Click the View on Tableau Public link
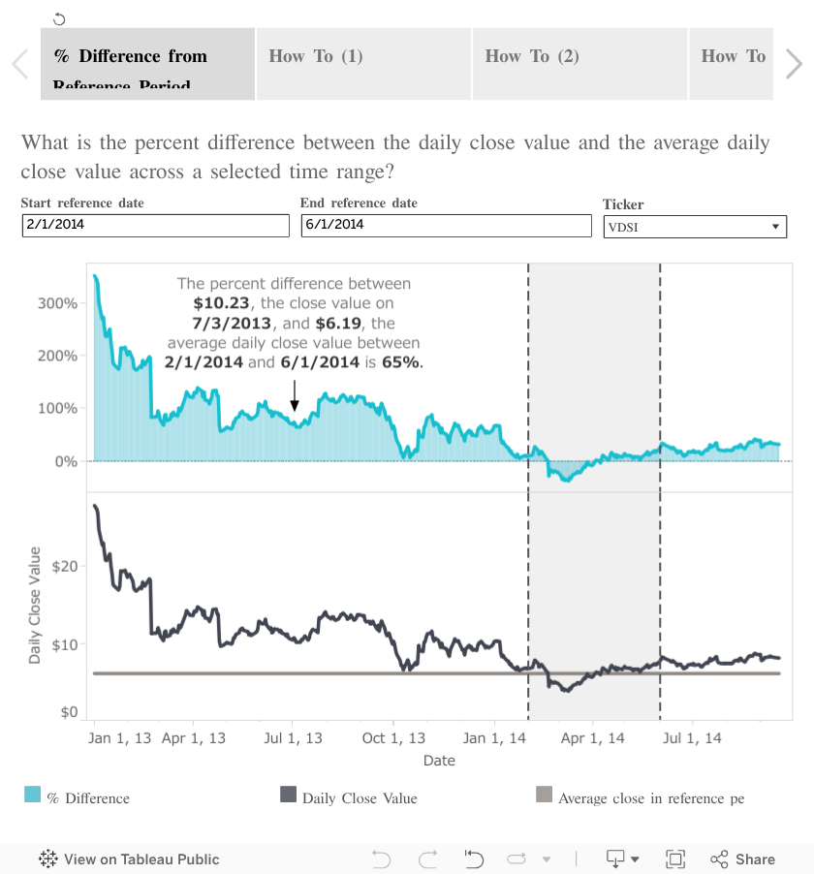Image resolution: width=814 pixels, height=874 pixels. [141, 859]
